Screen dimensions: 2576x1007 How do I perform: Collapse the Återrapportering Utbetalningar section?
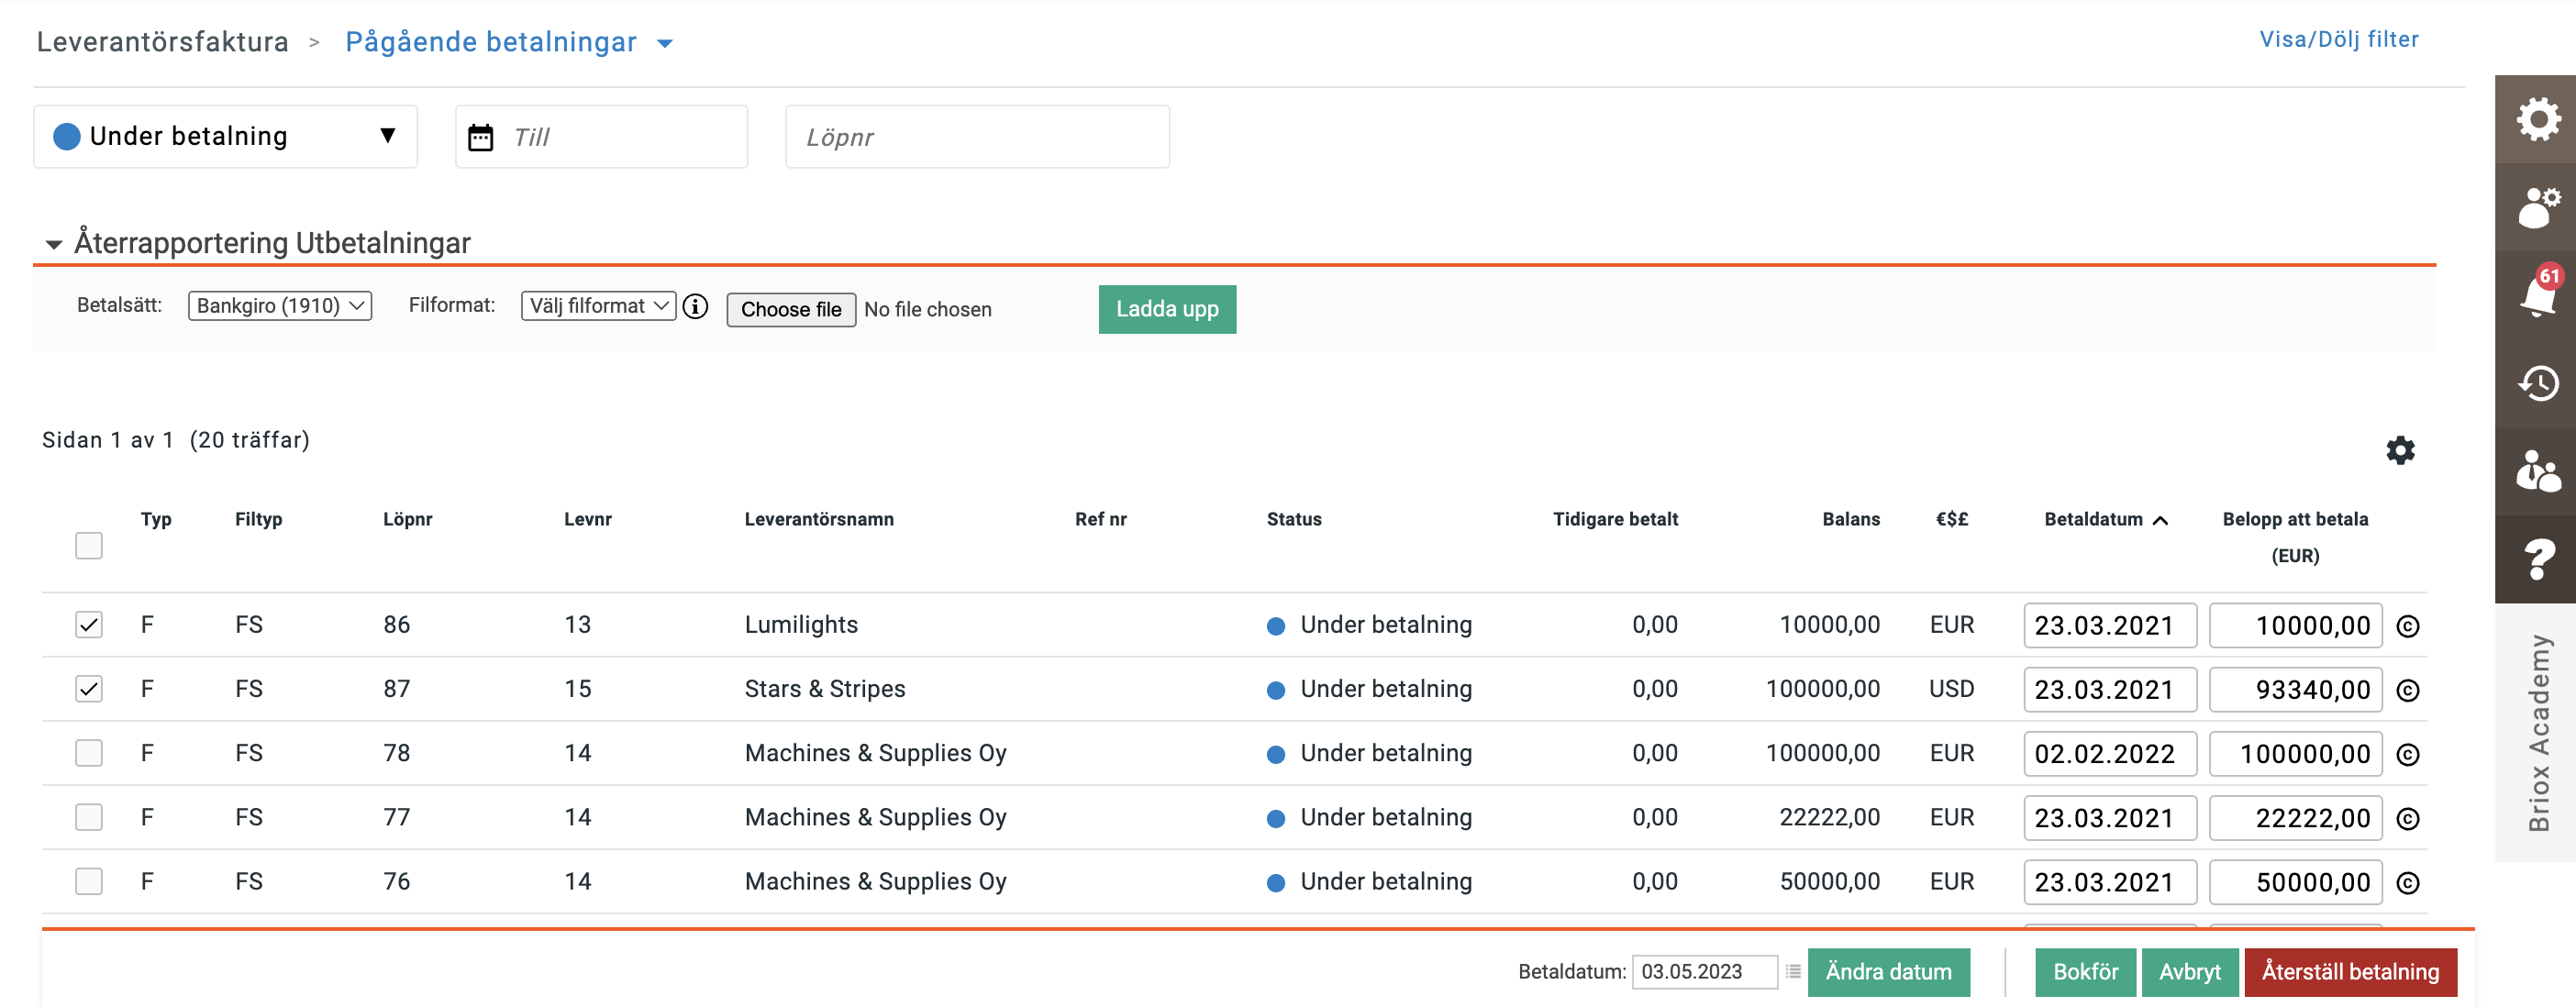[54, 244]
